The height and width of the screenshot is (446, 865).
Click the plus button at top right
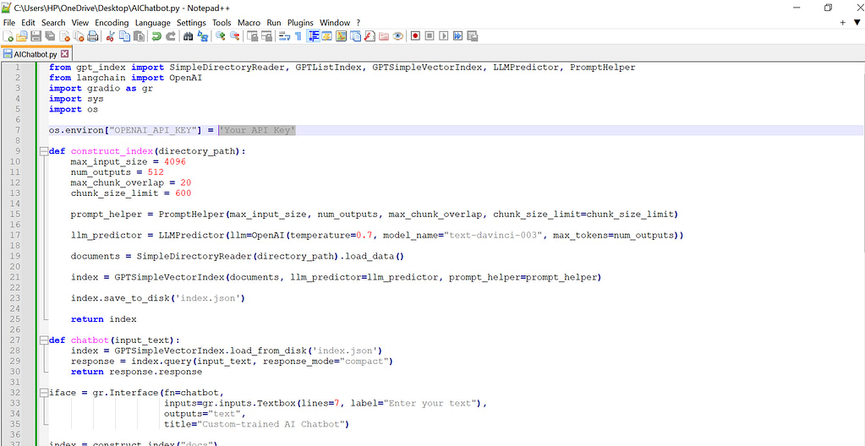tap(842, 23)
